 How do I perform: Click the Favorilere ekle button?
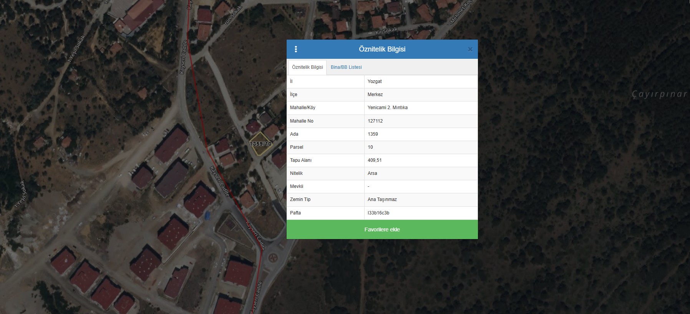382,229
